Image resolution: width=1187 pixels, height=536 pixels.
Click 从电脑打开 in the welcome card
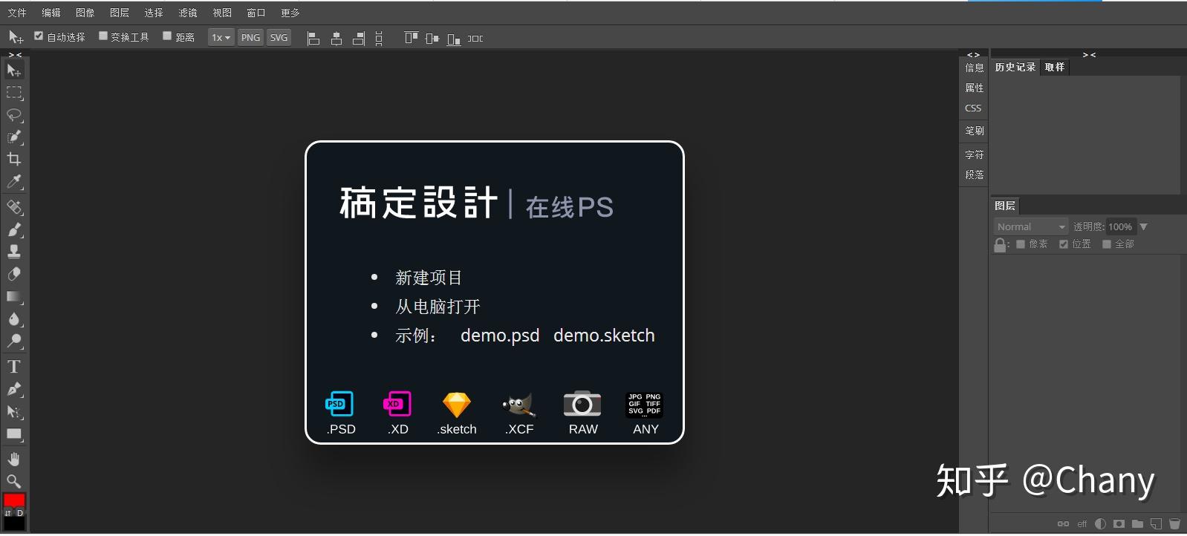438,307
